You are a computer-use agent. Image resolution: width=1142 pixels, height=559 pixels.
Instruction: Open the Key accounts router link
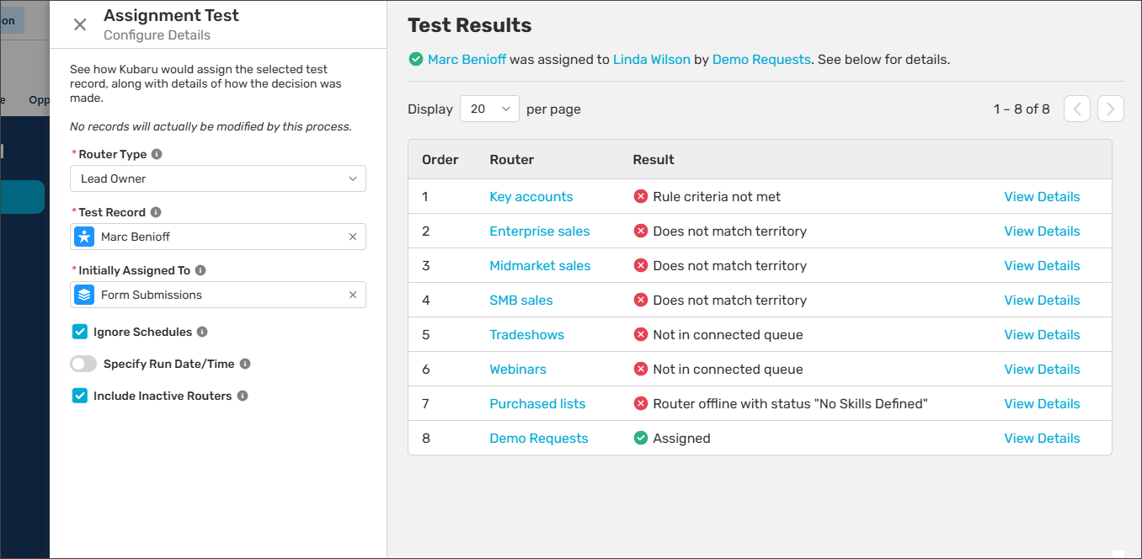pos(531,197)
